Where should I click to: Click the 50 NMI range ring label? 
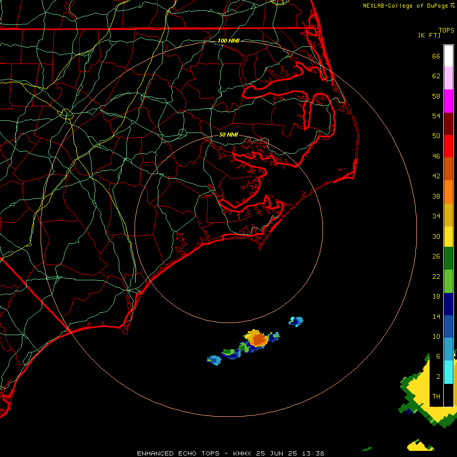228,135
